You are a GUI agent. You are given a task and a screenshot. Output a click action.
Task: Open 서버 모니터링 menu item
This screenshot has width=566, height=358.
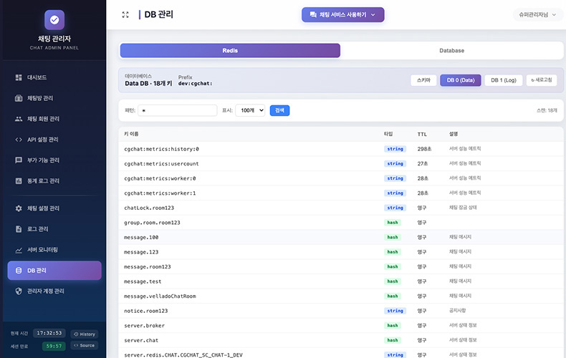pos(54,250)
